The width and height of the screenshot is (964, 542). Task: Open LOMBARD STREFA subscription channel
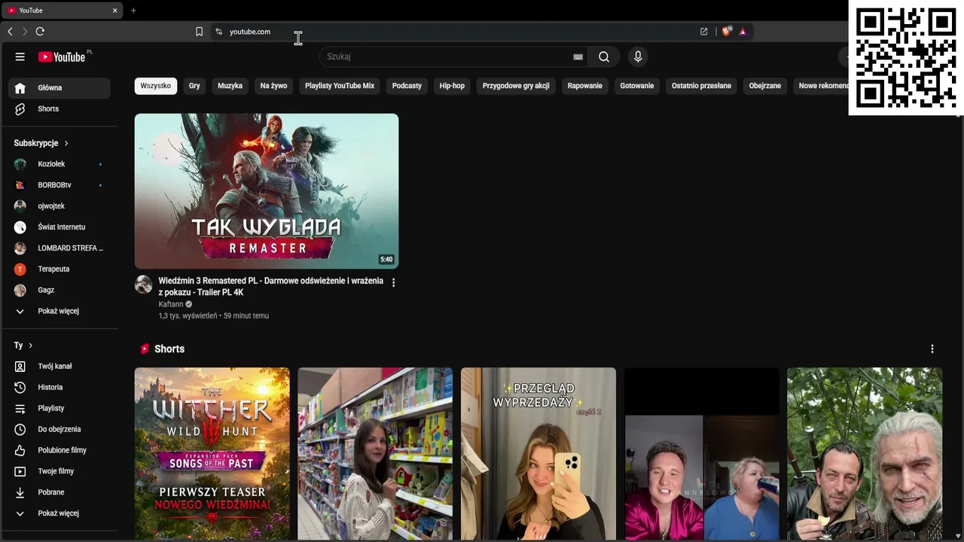click(x=59, y=248)
